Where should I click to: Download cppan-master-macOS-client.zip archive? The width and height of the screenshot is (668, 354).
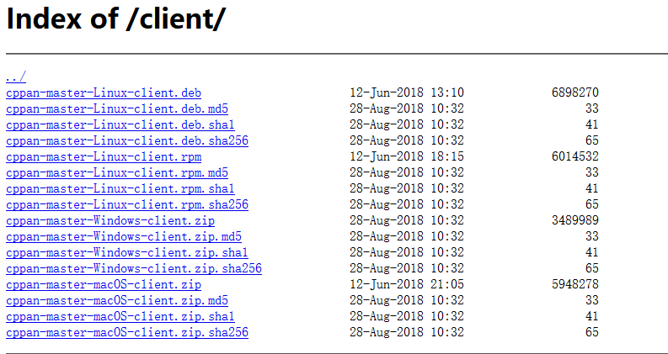pyautogui.click(x=103, y=284)
